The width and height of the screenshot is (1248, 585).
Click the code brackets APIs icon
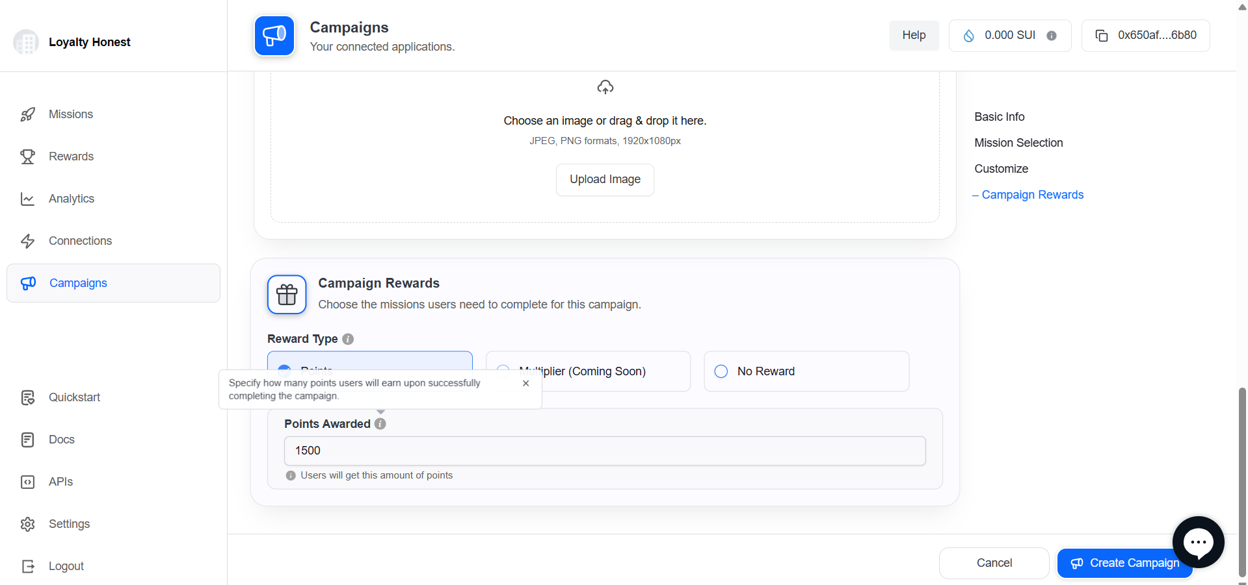point(27,482)
